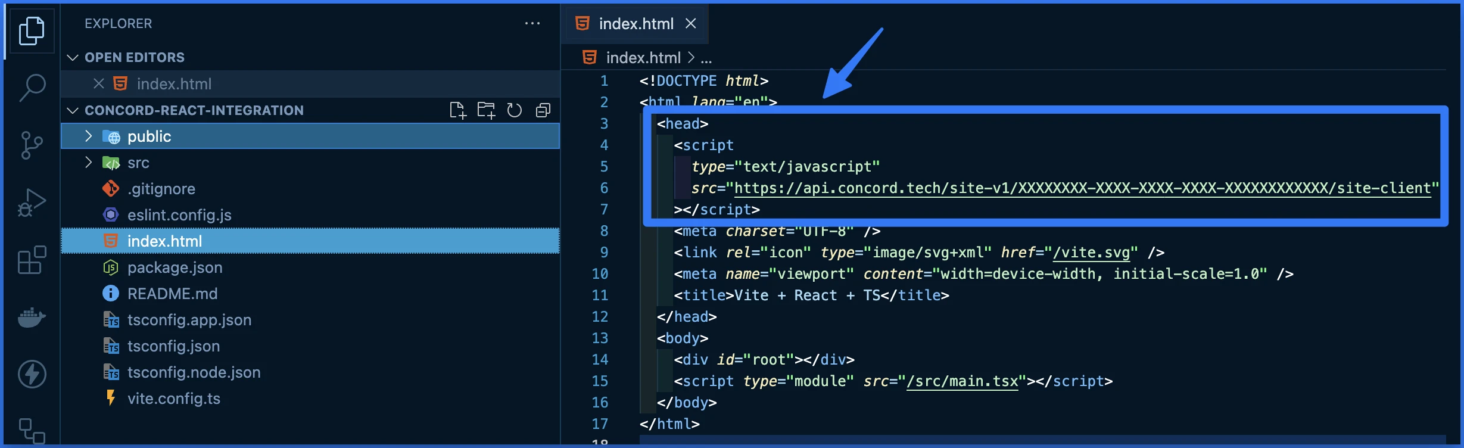The width and height of the screenshot is (1464, 448).
Task: Click the breadcrumb ellipsis segment
Action: (706, 59)
